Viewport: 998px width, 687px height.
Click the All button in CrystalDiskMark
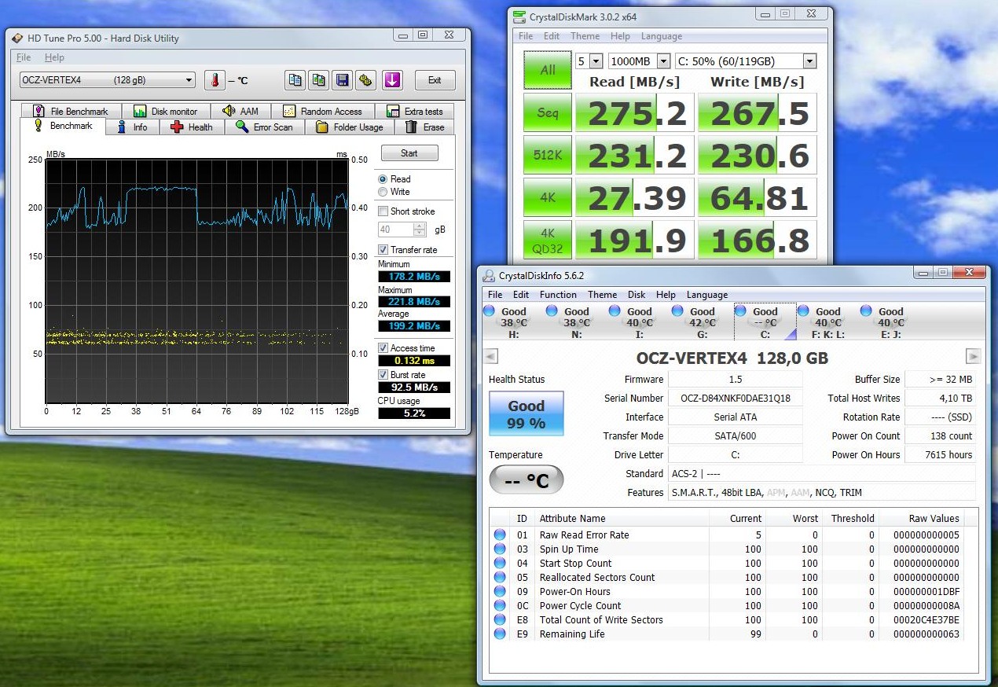tap(548, 69)
